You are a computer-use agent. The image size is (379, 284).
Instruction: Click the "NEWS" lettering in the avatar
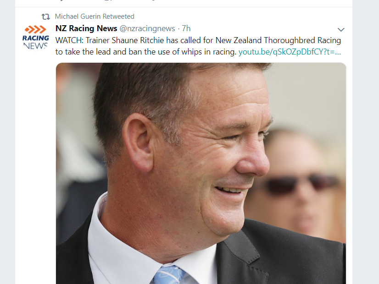(x=35, y=46)
